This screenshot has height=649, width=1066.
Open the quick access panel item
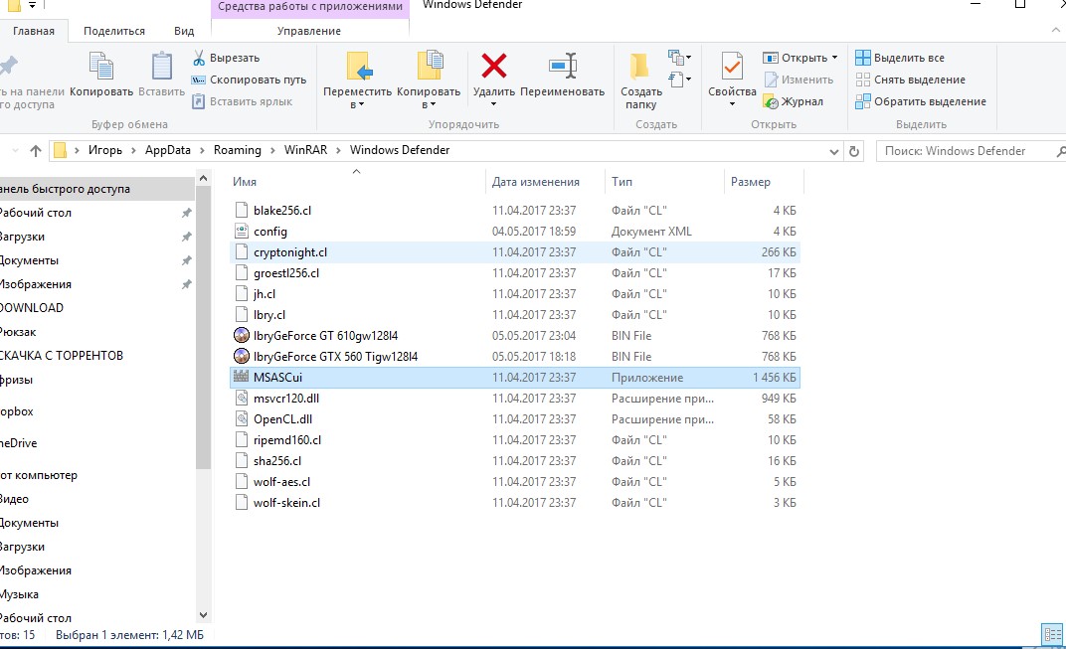97,189
